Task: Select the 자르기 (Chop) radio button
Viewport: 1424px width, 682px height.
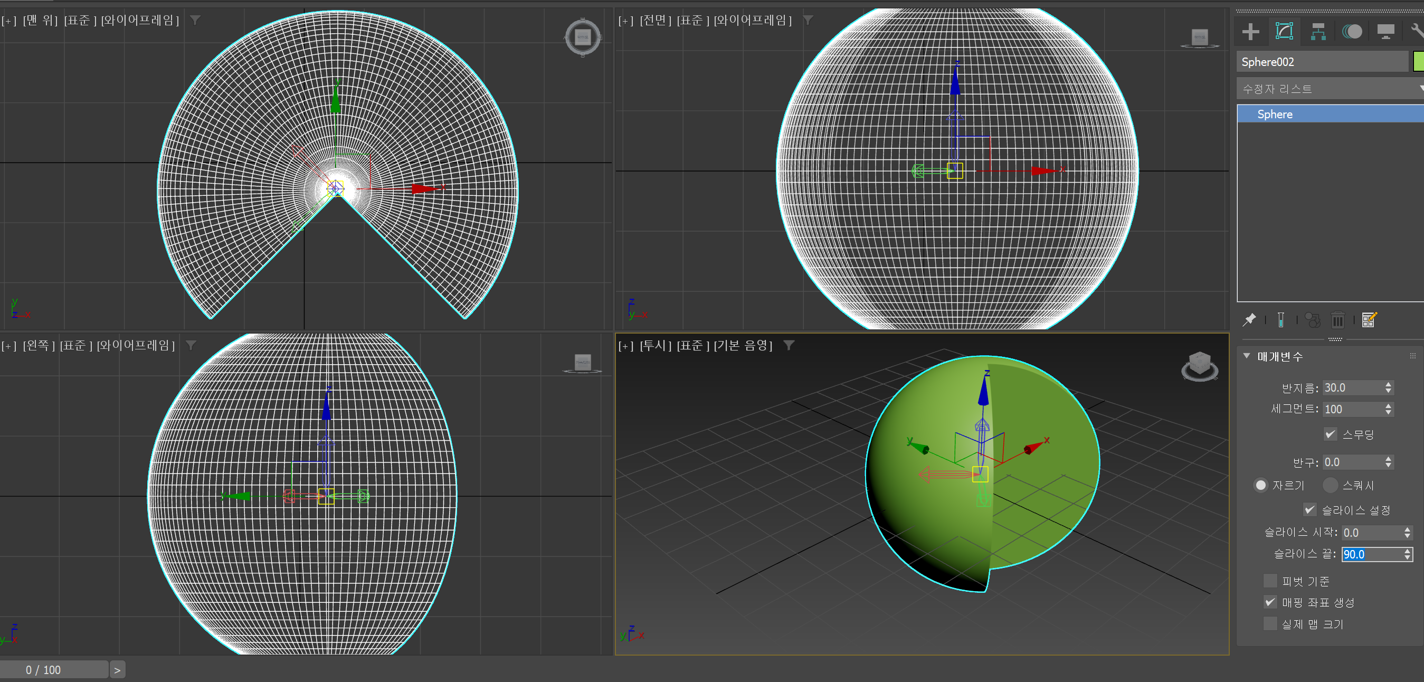Action: pyautogui.click(x=1261, y=485)
